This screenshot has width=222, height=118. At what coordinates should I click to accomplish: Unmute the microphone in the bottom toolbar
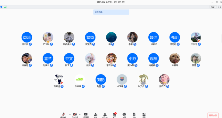(x=63, y=115)
